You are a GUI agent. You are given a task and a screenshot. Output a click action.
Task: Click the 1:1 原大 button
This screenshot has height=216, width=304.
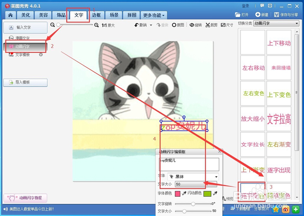(x=108, y=25)
